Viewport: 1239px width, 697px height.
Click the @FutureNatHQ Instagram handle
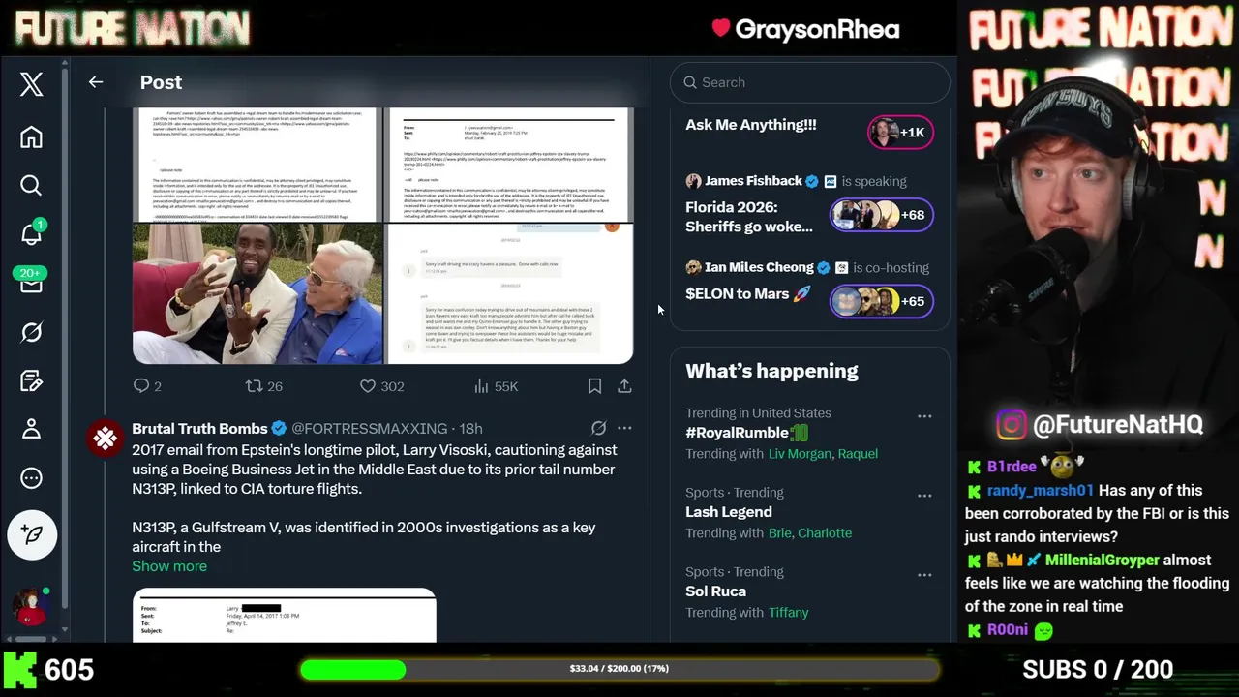1117,424
